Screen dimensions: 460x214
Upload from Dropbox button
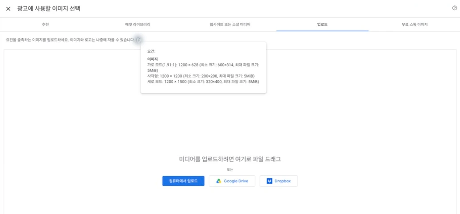tap(279, 181)
